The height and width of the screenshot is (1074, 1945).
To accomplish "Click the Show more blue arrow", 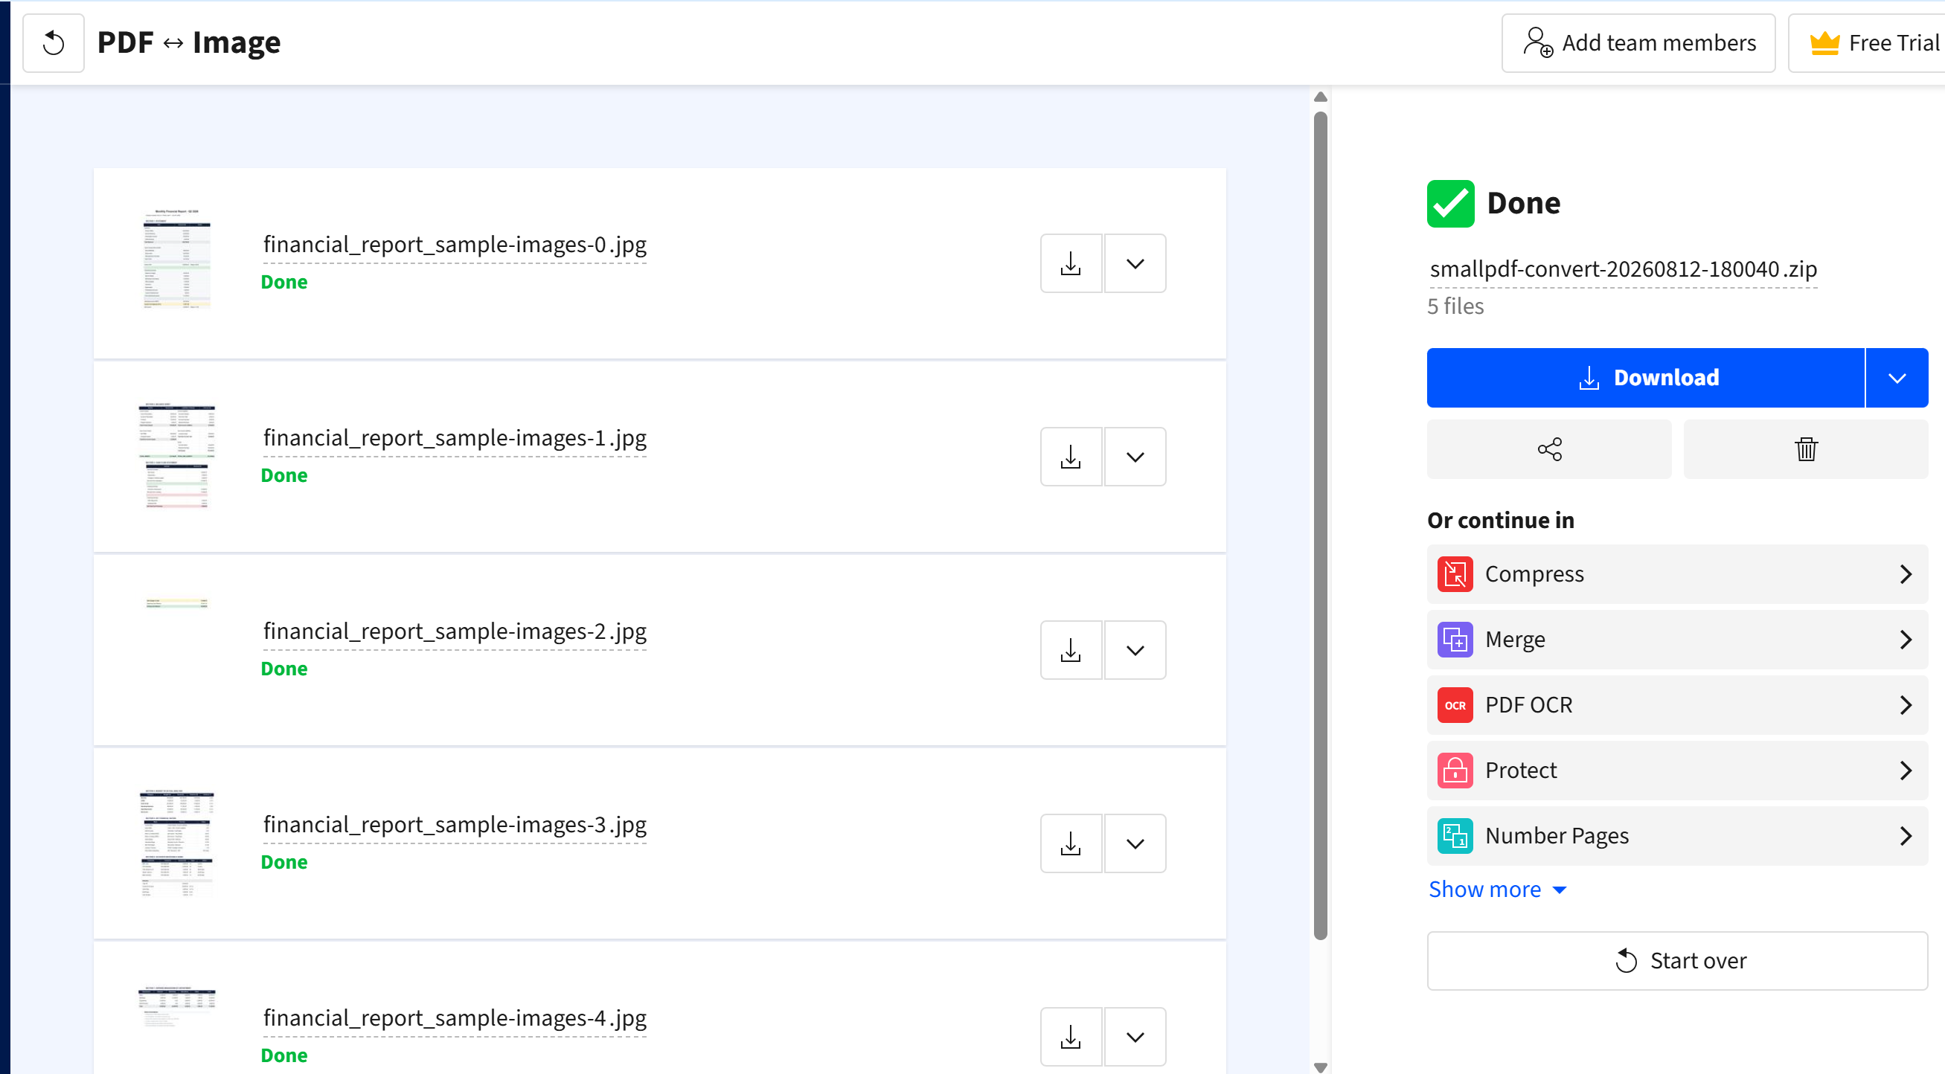I will (x=1559, y=890).
